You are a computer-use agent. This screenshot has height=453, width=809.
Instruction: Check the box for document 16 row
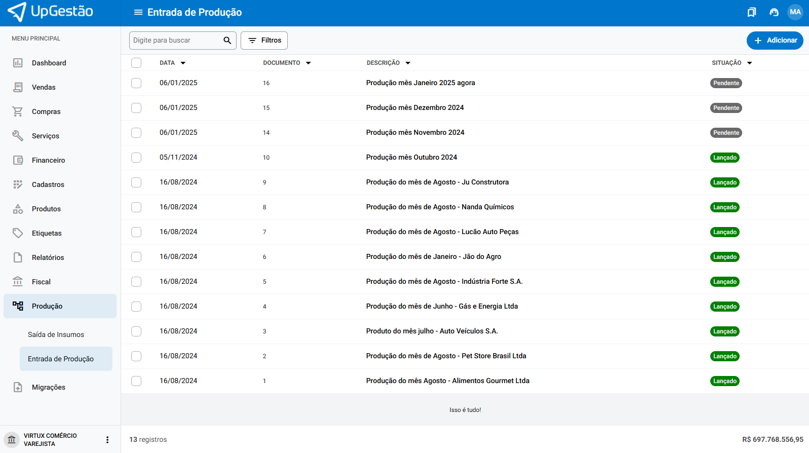pyautogui.click(x=136, y=83)
